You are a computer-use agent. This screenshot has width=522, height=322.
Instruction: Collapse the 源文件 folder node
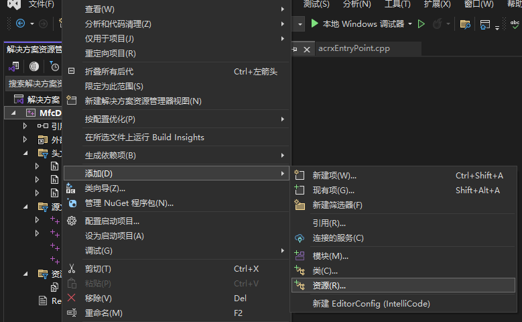[25, 207]
